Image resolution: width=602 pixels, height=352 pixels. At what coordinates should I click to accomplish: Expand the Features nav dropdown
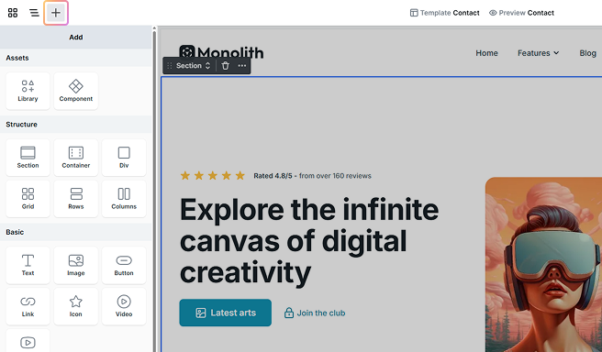(x=539, y=53)
